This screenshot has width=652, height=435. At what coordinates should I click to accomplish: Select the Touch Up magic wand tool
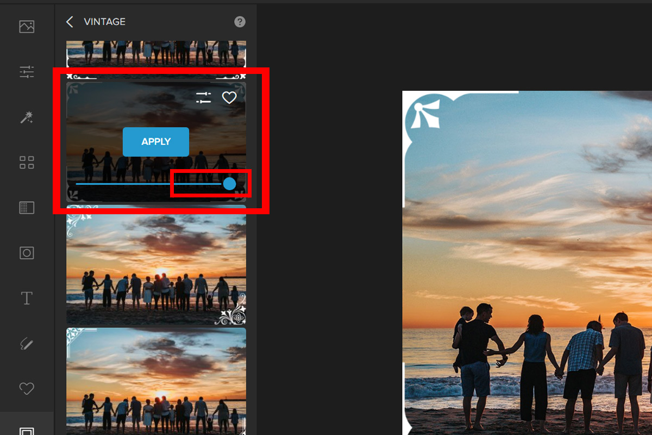tap(27, 117)
